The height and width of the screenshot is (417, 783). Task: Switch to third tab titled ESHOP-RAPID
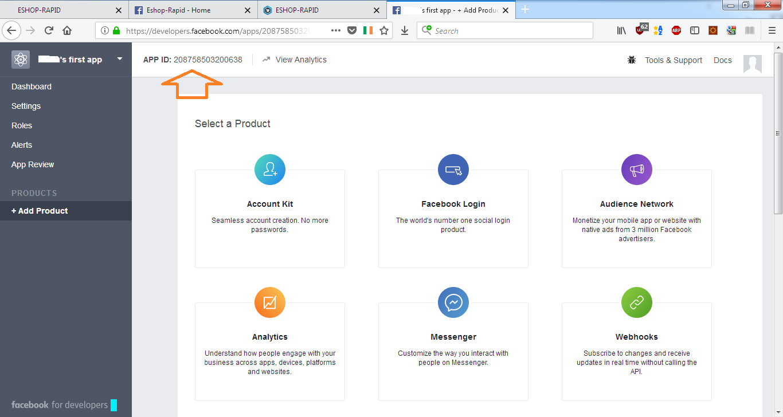[x=322, y=10]
